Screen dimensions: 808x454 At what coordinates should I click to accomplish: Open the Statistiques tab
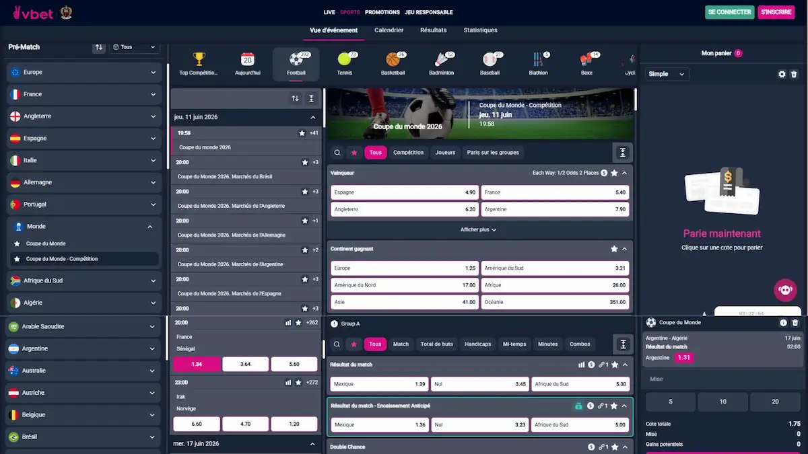click(x=481, y=30)
